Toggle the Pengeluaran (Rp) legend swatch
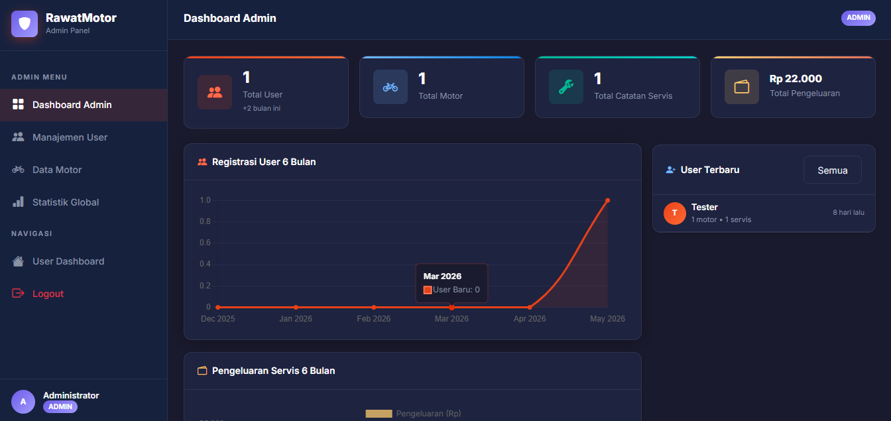Screen dimensions: 891x421 pos(379,414)
